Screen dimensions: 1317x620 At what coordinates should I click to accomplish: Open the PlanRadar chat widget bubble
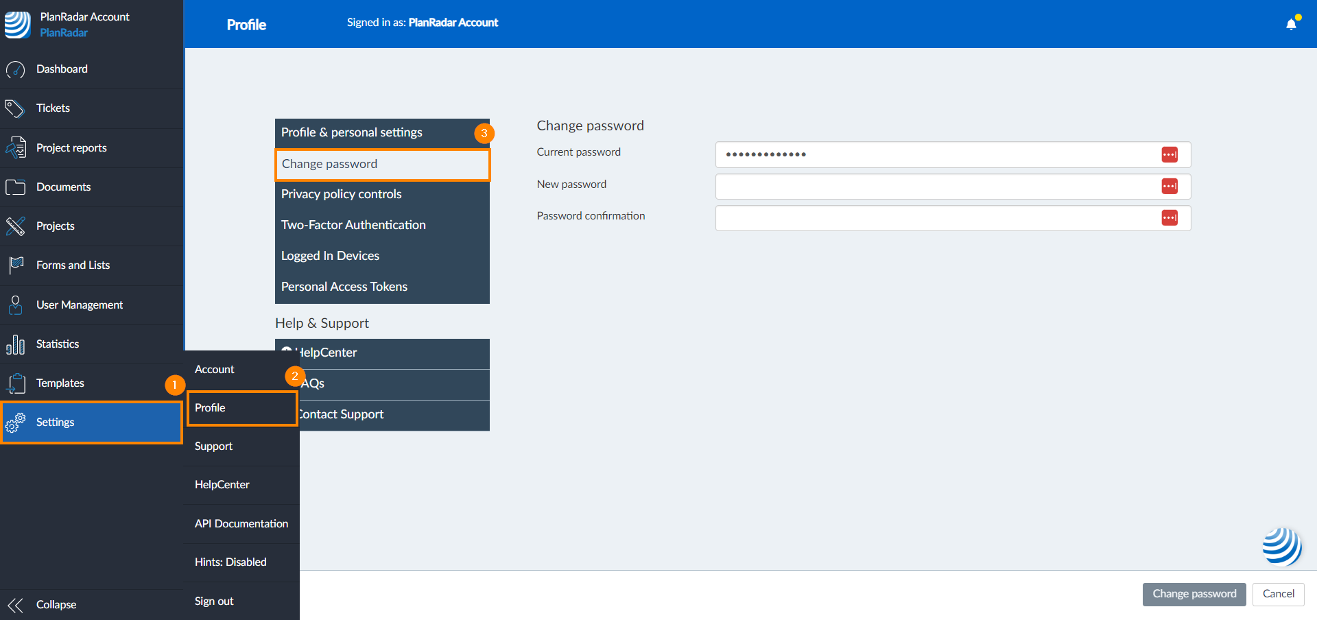[1281, 546]
